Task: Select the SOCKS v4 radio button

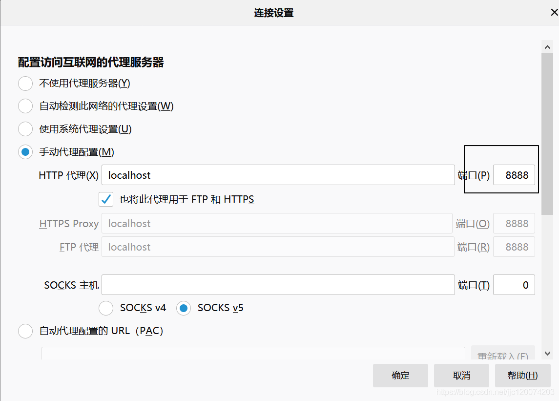Action: [106, 308]
